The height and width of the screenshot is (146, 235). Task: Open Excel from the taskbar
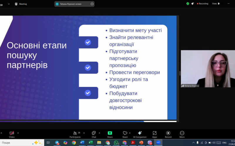click(x=90, y=142)
